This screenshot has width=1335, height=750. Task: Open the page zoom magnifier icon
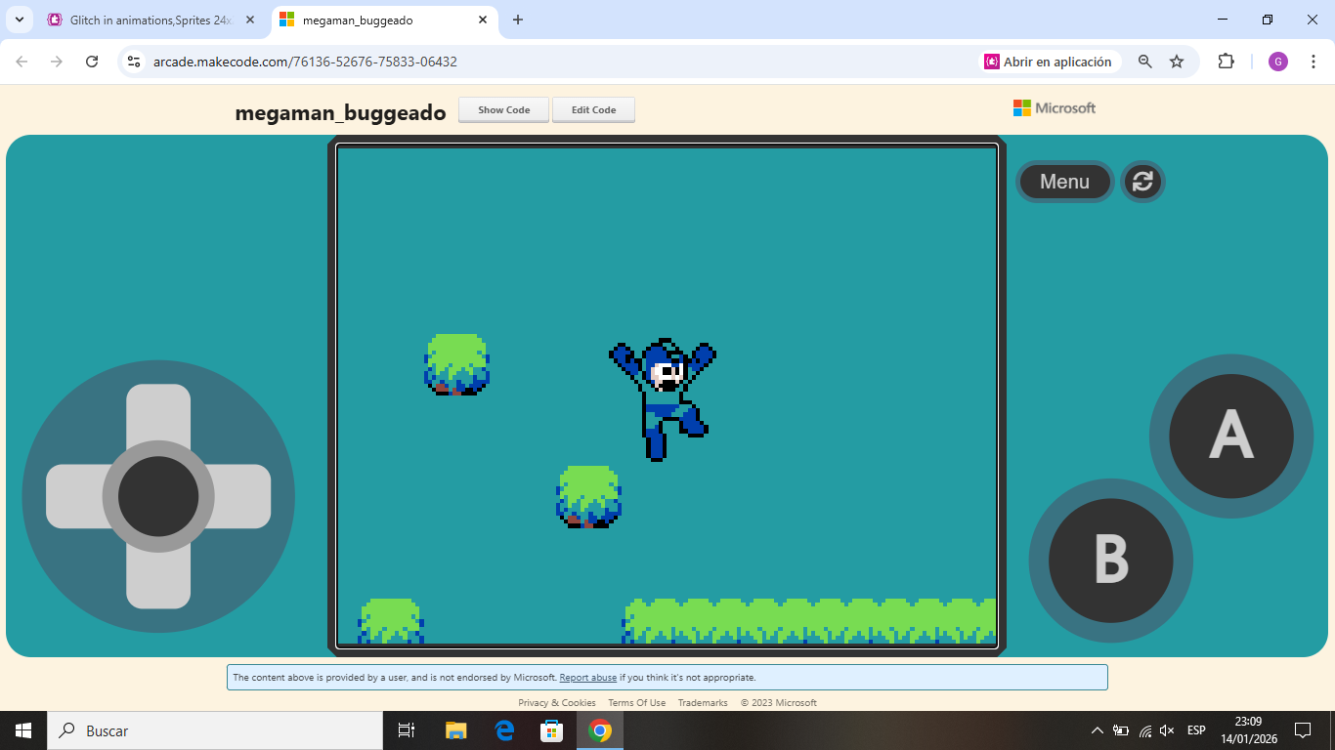(x=1145, y=62)
